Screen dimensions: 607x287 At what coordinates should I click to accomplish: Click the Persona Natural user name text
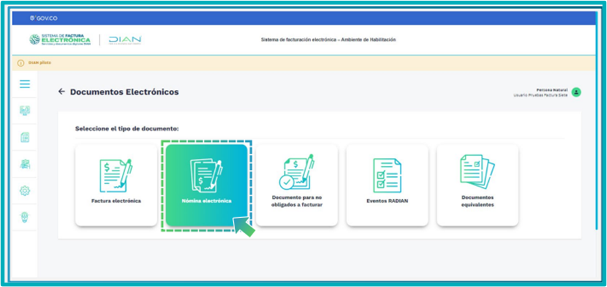551,90
